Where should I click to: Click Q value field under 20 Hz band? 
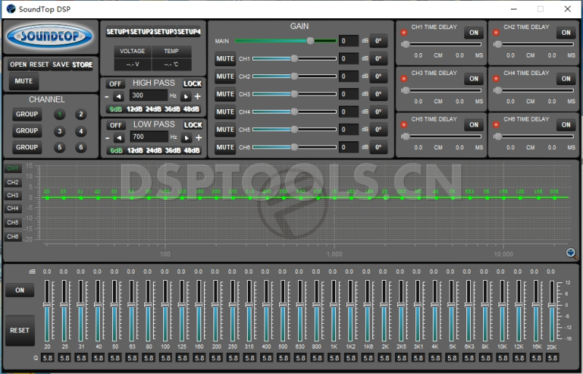(x=47, y=358)
